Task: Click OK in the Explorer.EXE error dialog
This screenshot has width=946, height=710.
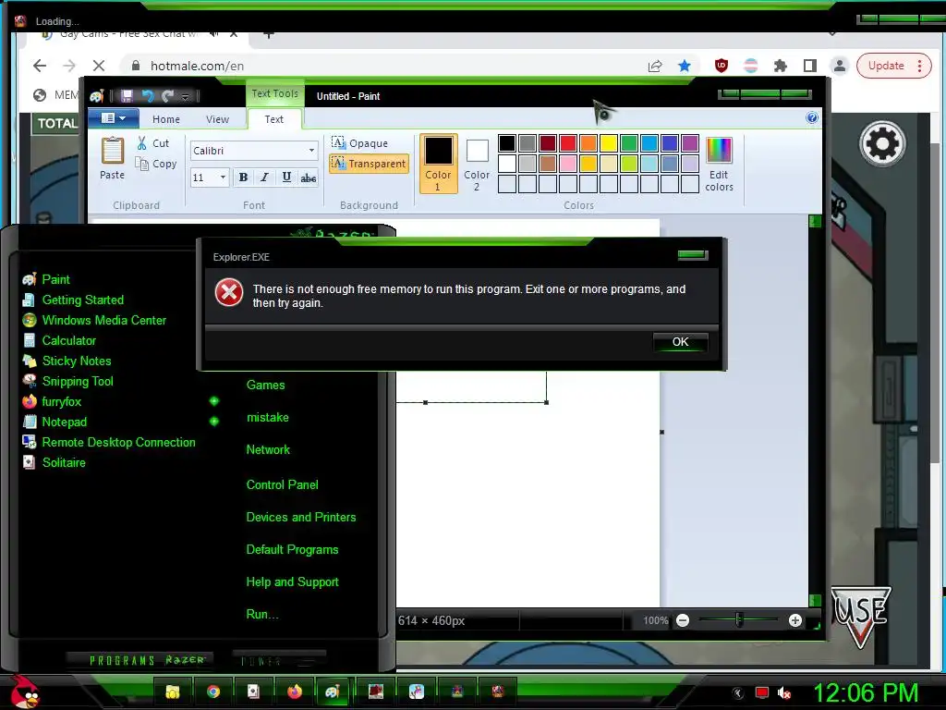Action: tap(680, 342)
